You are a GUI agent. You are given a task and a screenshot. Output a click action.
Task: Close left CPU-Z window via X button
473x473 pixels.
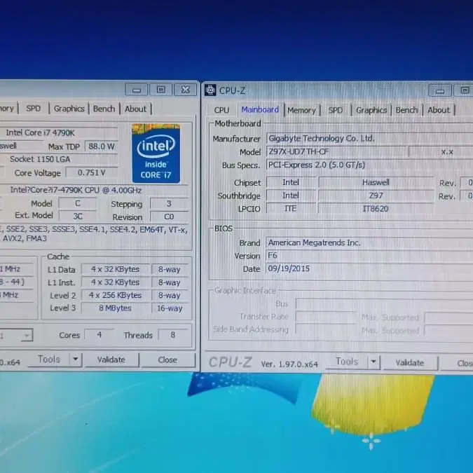click(x=186, y=90)
